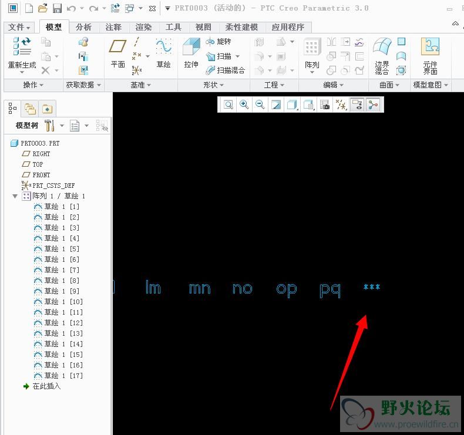The image size is (464, 435).
Task: Toggle the Spin Center icon
Action: click(374, 104)
